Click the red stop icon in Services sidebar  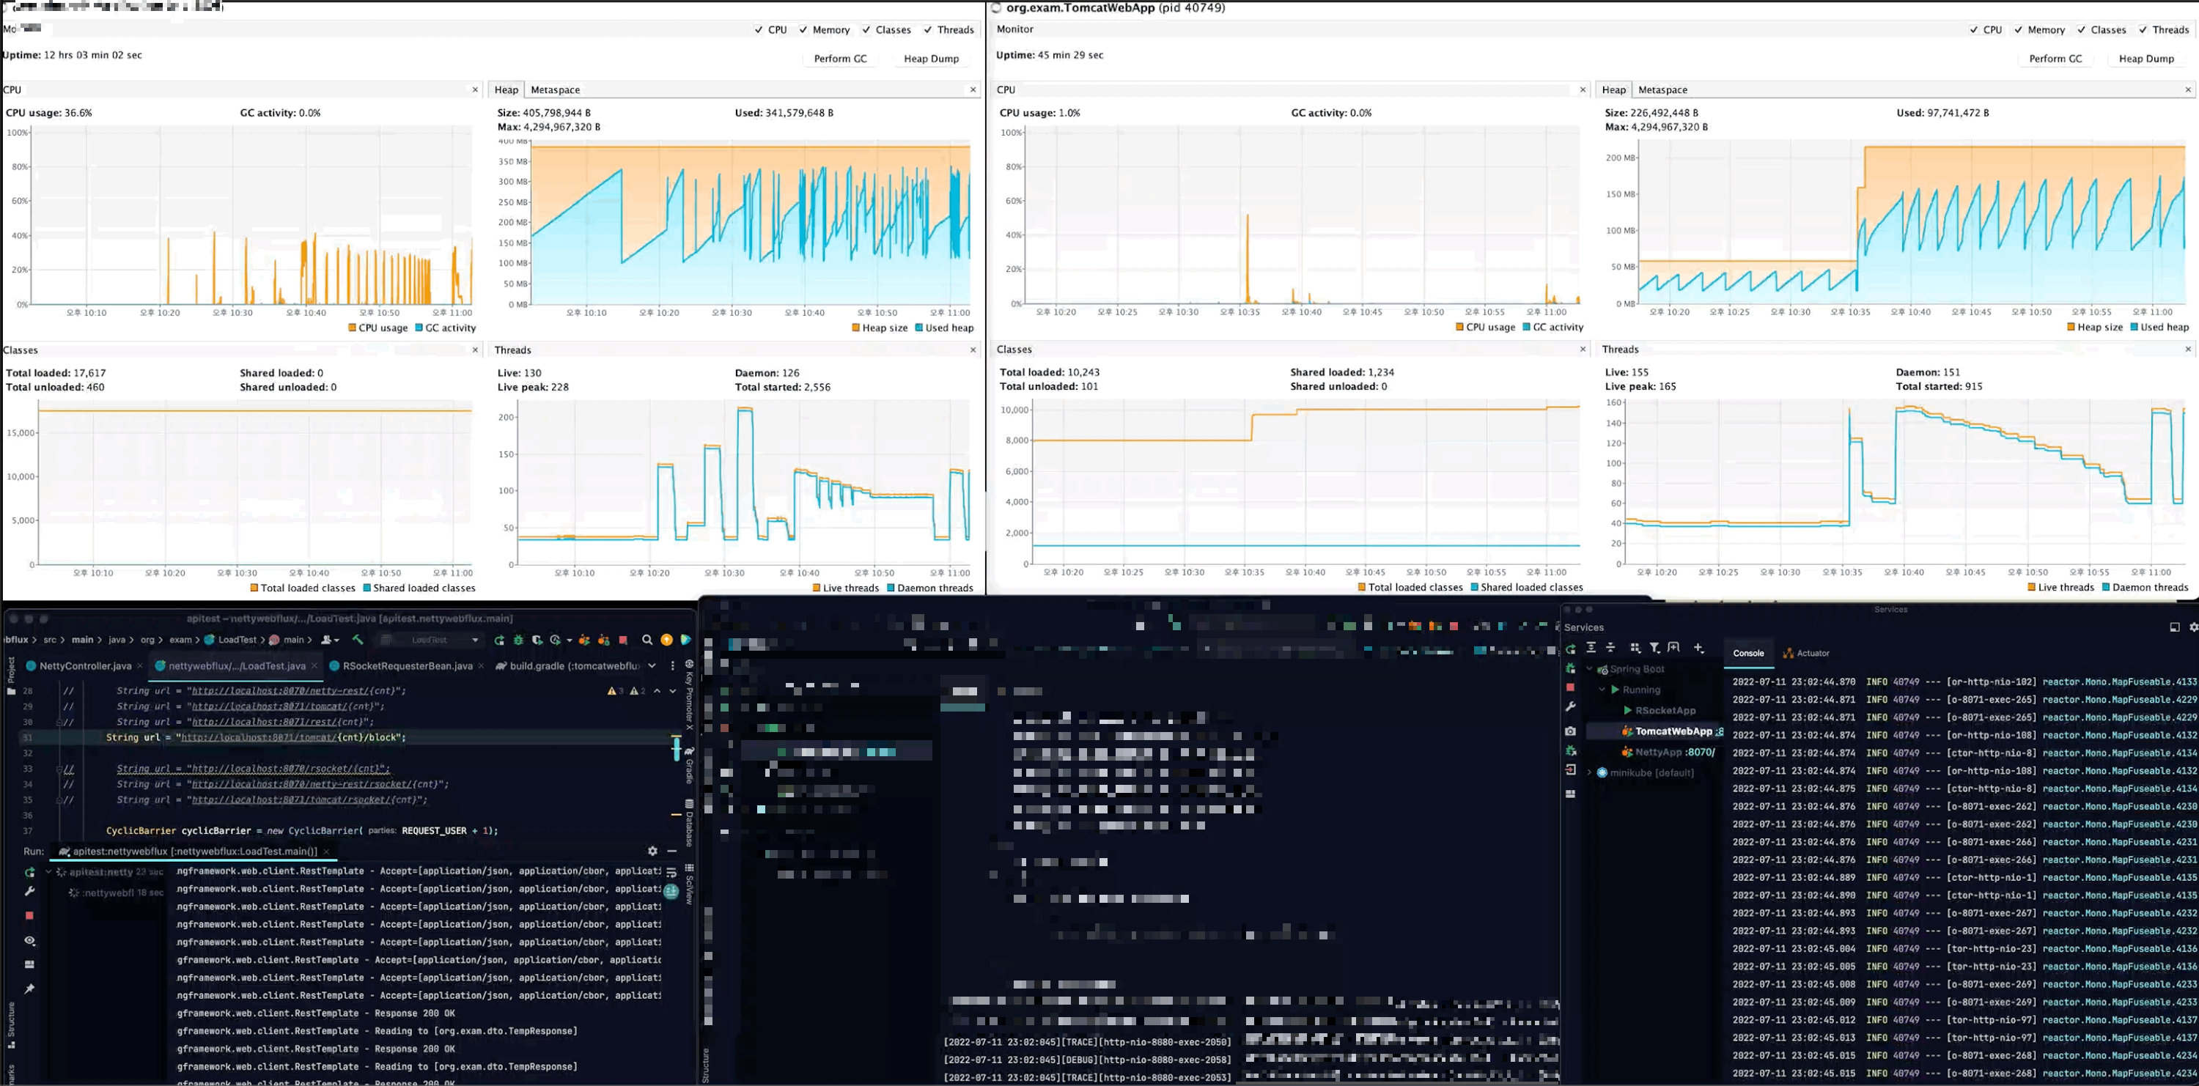(x=1571, y=687)
